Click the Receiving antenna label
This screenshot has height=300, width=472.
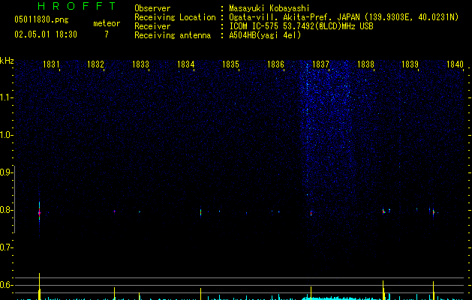[173, 35]
